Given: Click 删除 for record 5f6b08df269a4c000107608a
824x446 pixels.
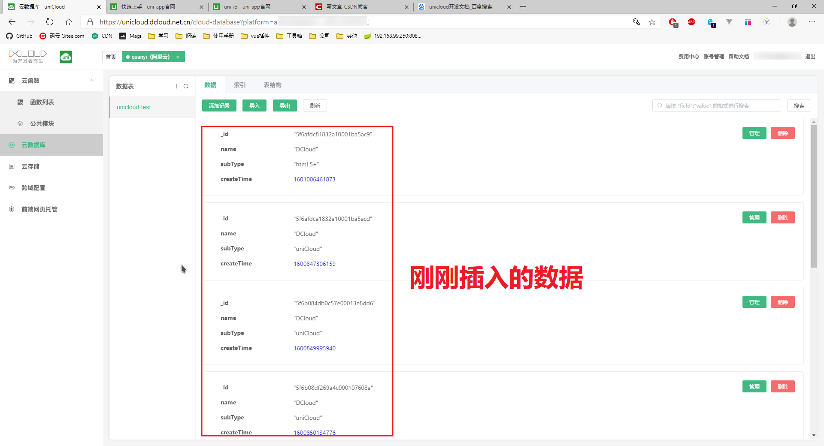Looking at the screenshot, I should (x=783, y=386).
